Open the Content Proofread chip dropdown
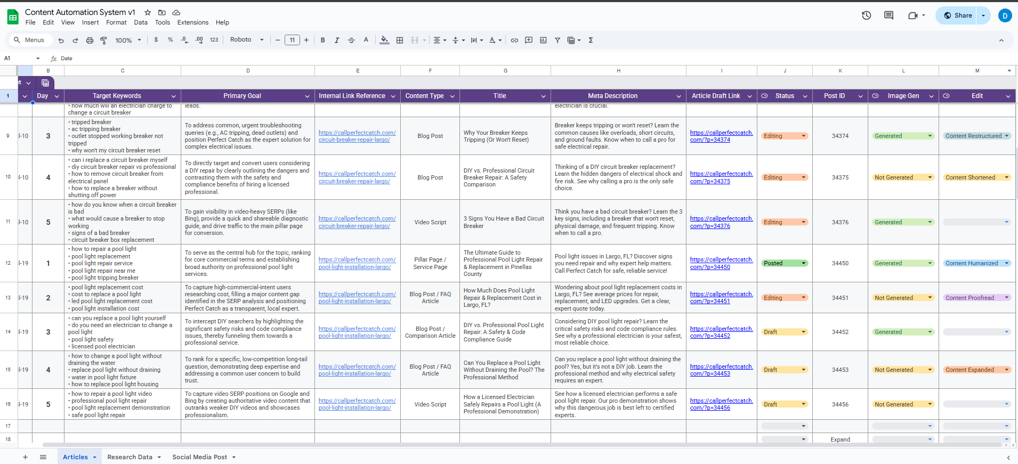The image size is (1018, 464). tap(1006, 298)
